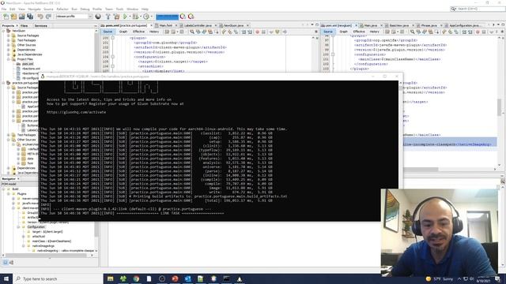Open the File menu
Viewport: 506px width, 284px height.
tap(4, 9)
